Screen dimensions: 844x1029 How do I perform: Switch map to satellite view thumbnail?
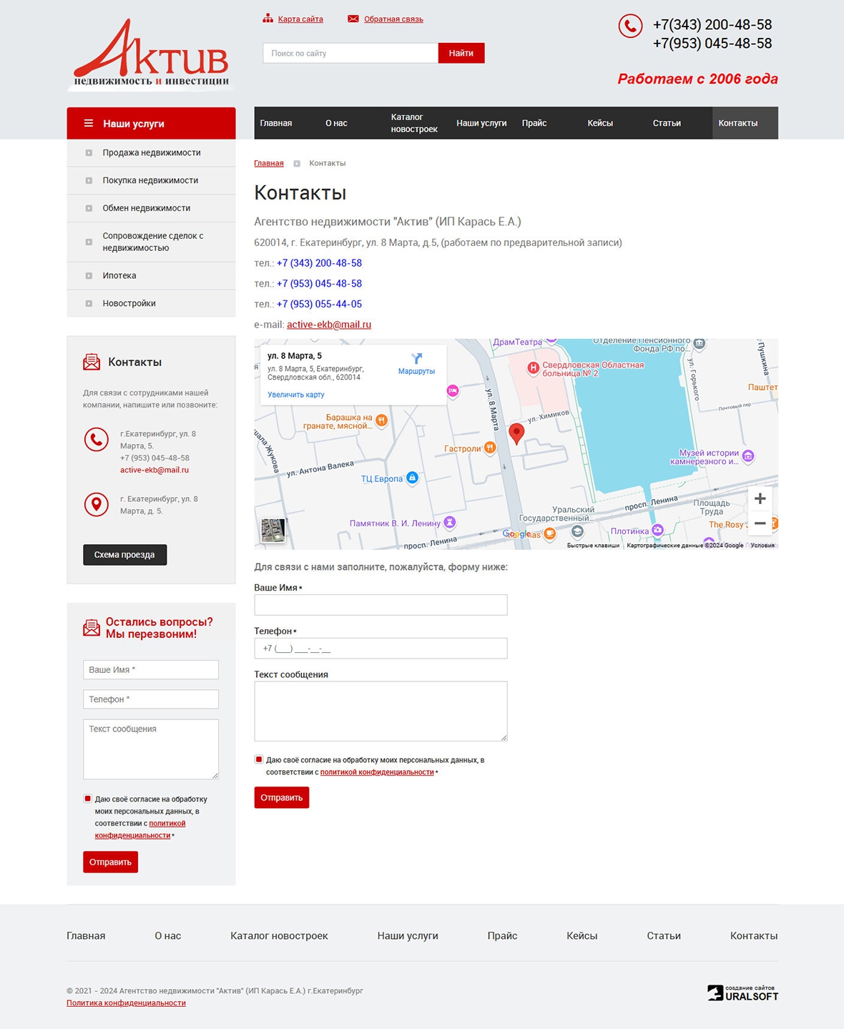[x=273, y=530]
